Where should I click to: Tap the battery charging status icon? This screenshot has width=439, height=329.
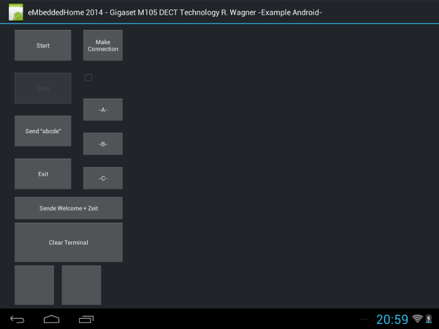[429, 319]
